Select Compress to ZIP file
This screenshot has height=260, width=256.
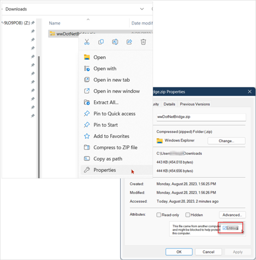point(116,148)
